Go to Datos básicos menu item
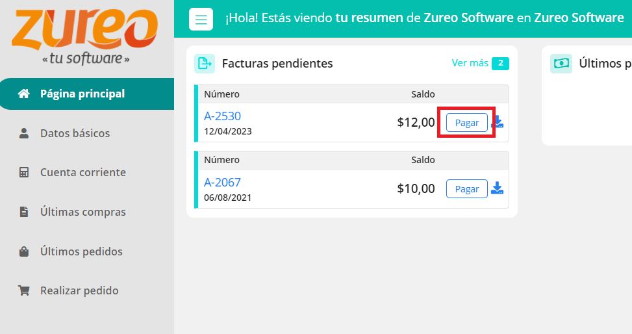This screenshot has width=632, height=334. tap(75, 133)
